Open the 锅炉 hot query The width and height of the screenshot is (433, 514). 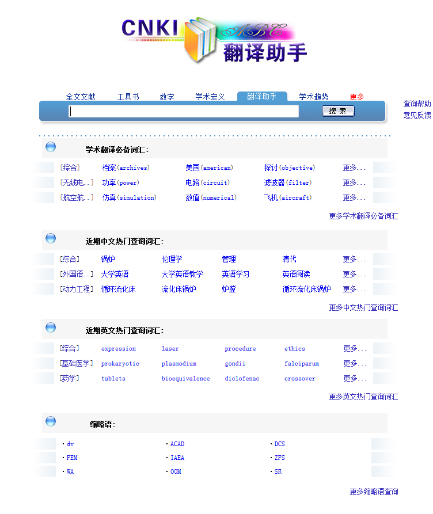coord(108,259)
